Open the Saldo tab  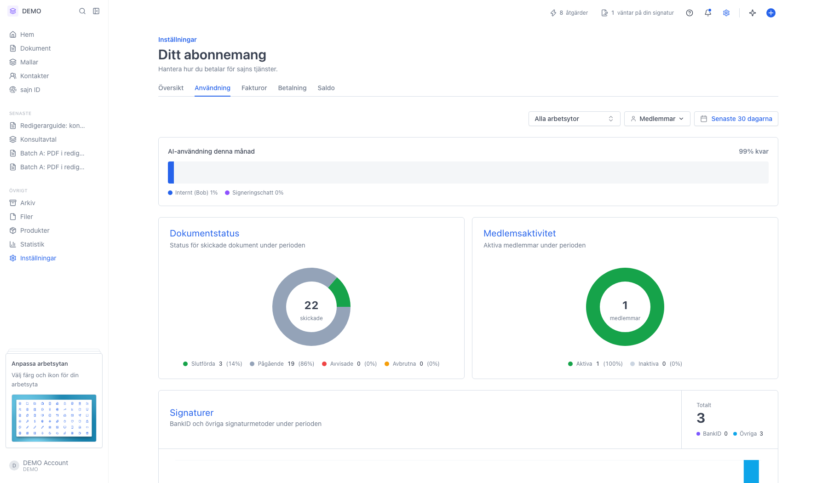click(x=326, y=88)
